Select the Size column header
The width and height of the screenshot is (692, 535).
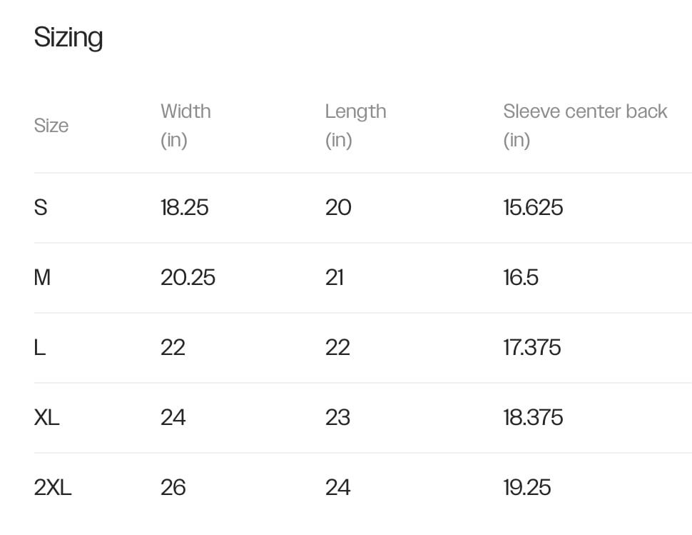[x=51, y=126]
